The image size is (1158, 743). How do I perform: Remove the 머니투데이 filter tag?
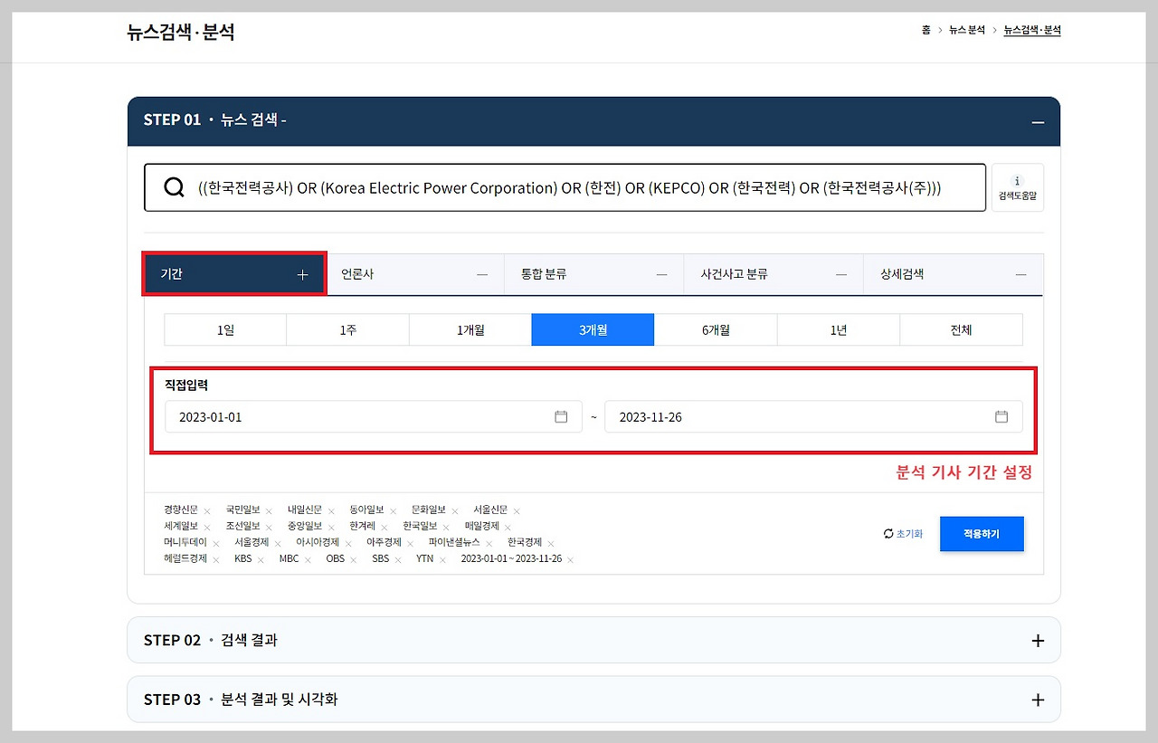[215, 544]
